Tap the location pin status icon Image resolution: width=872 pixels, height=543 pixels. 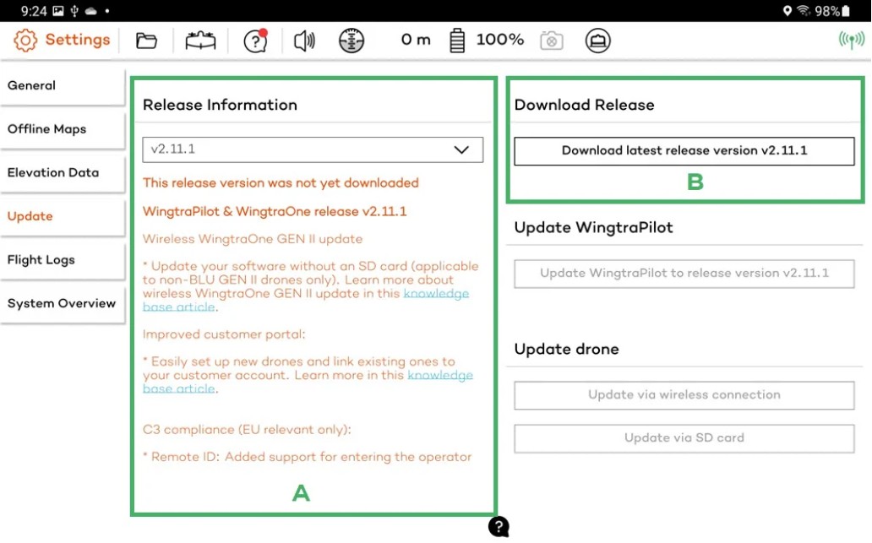[787, 11]
